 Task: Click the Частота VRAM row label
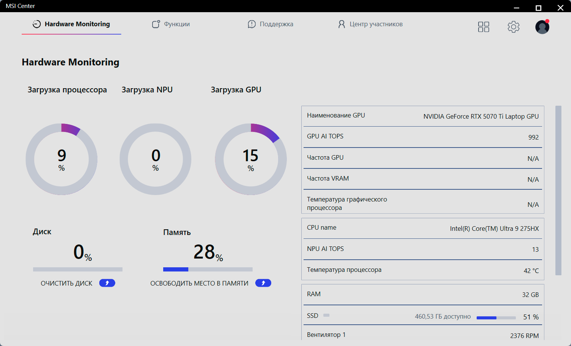point(328,178)
